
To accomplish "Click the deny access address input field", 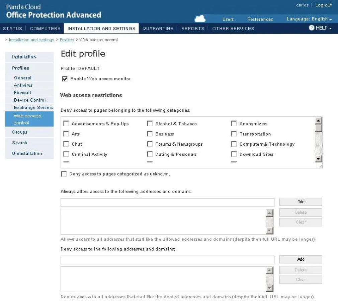I will (x=167, y=259).
